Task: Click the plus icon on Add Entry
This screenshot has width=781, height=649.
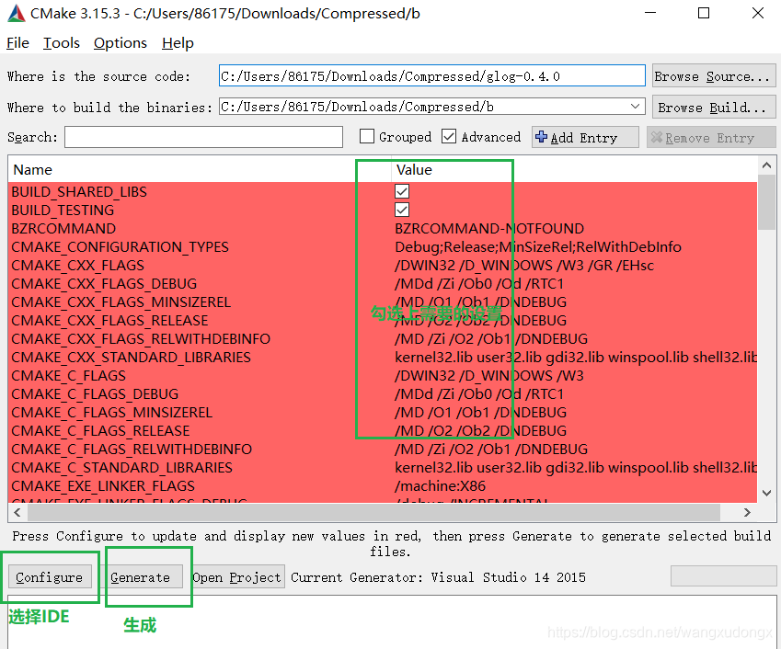Action: click(541, 137)
